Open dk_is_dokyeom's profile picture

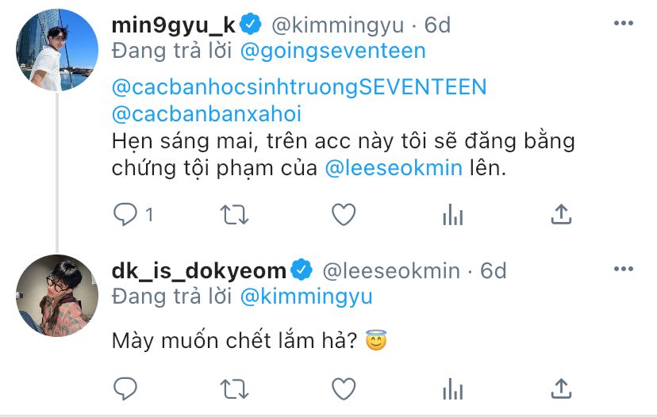point(56,294)
